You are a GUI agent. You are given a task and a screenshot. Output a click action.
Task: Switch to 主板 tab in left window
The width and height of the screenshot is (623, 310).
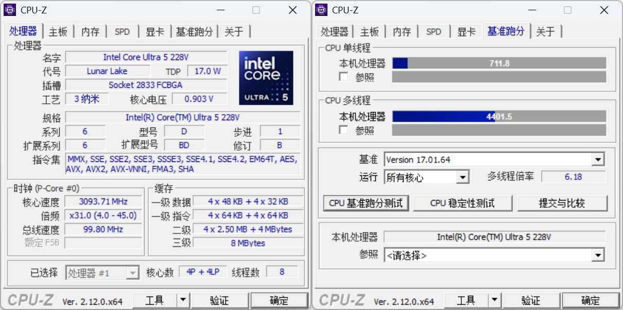(58, 32)
